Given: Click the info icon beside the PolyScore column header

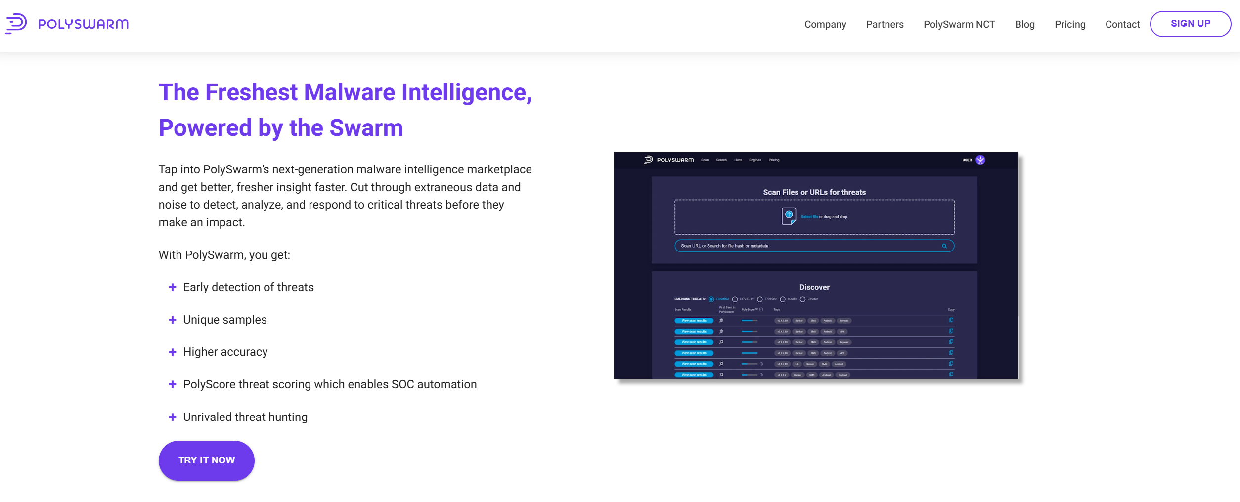Looking at the screenshot, I should click(x=761, y=310).
